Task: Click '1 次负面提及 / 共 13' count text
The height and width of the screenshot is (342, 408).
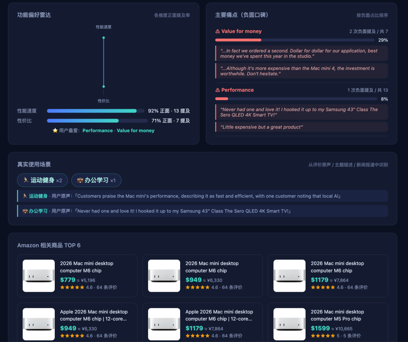Action: (368, 90)
